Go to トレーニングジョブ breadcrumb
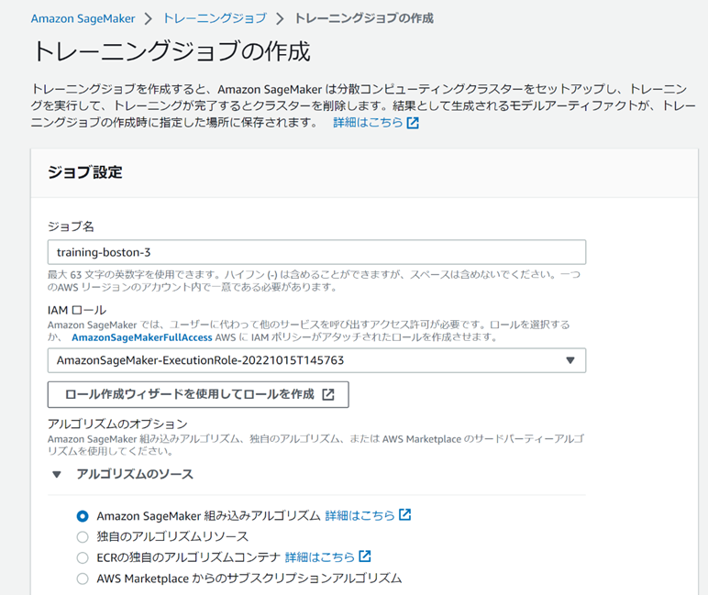 pos(215,18)
